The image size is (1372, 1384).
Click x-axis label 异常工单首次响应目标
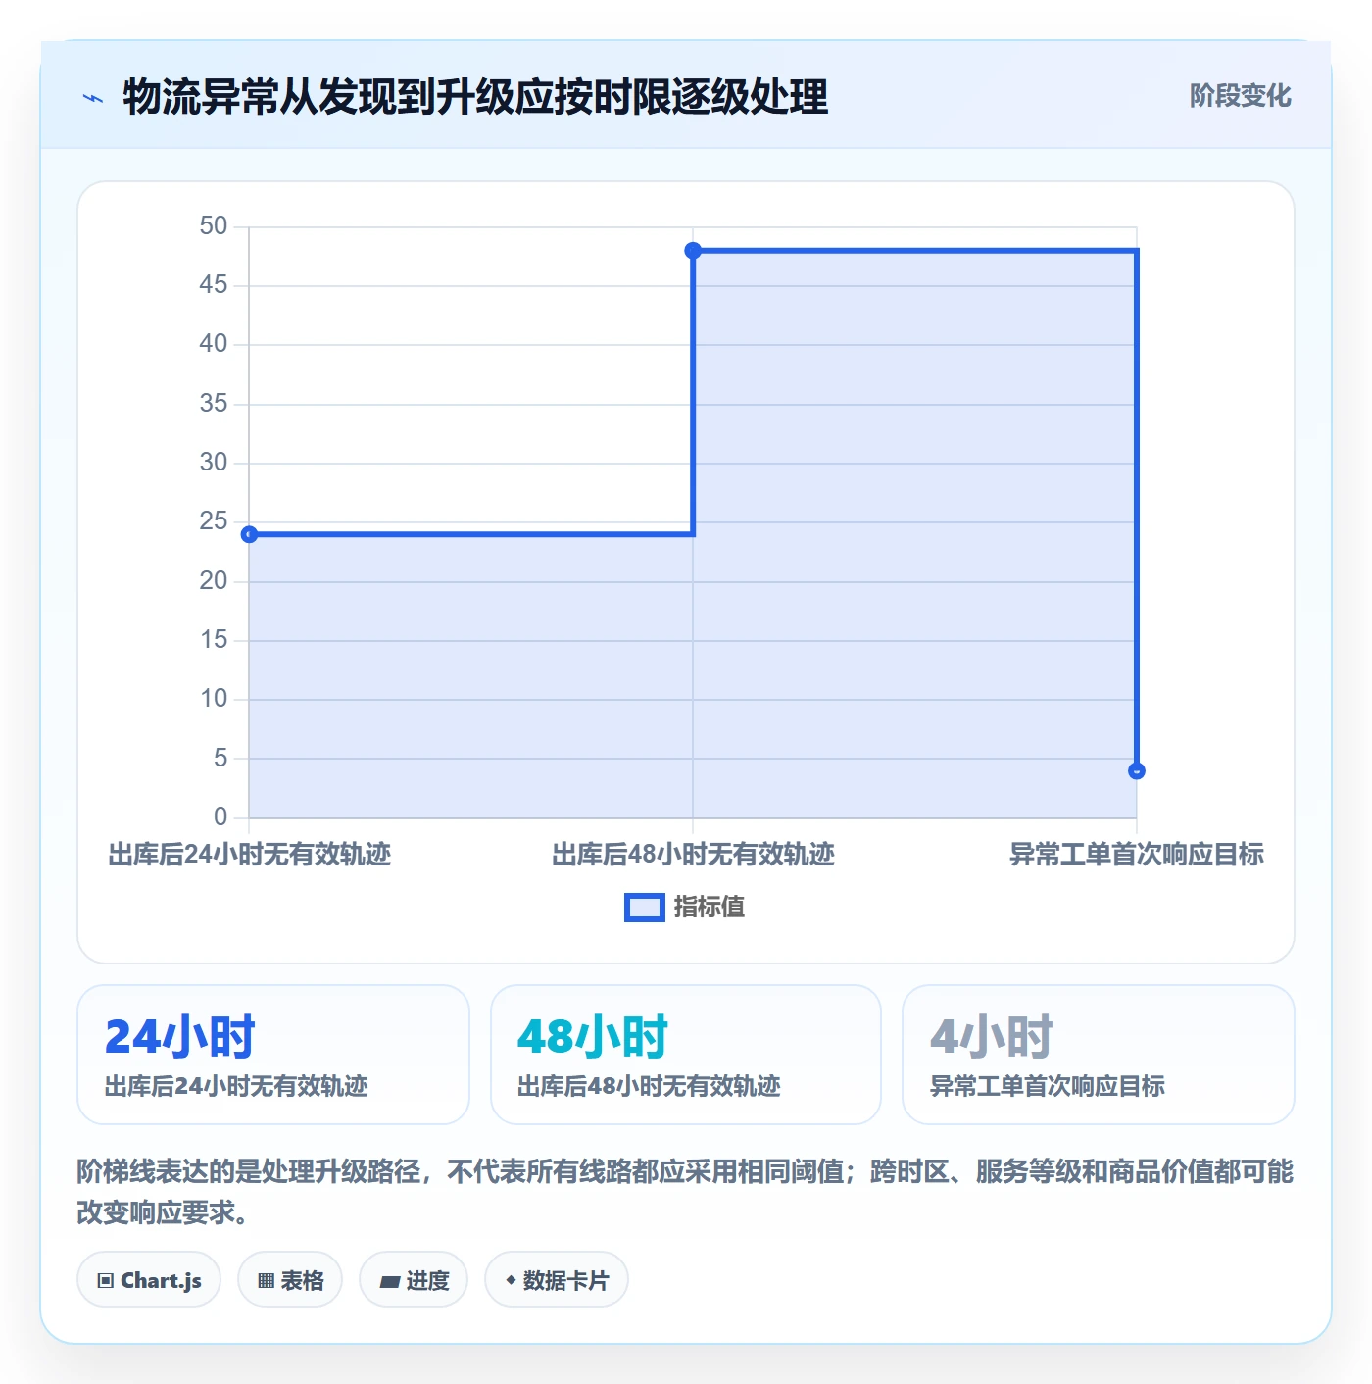point(1137,855)
